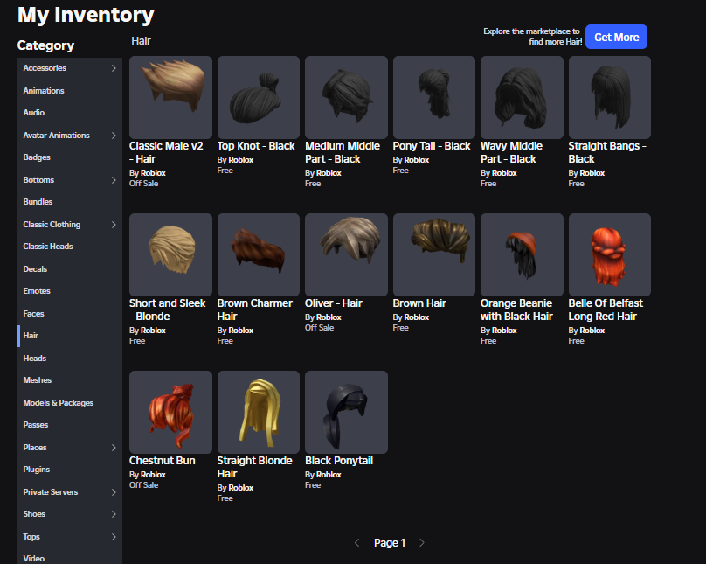Expand the Bottoms category chevron
The width and height of the screenshot is (706, 564).
[x=114, y=180]
